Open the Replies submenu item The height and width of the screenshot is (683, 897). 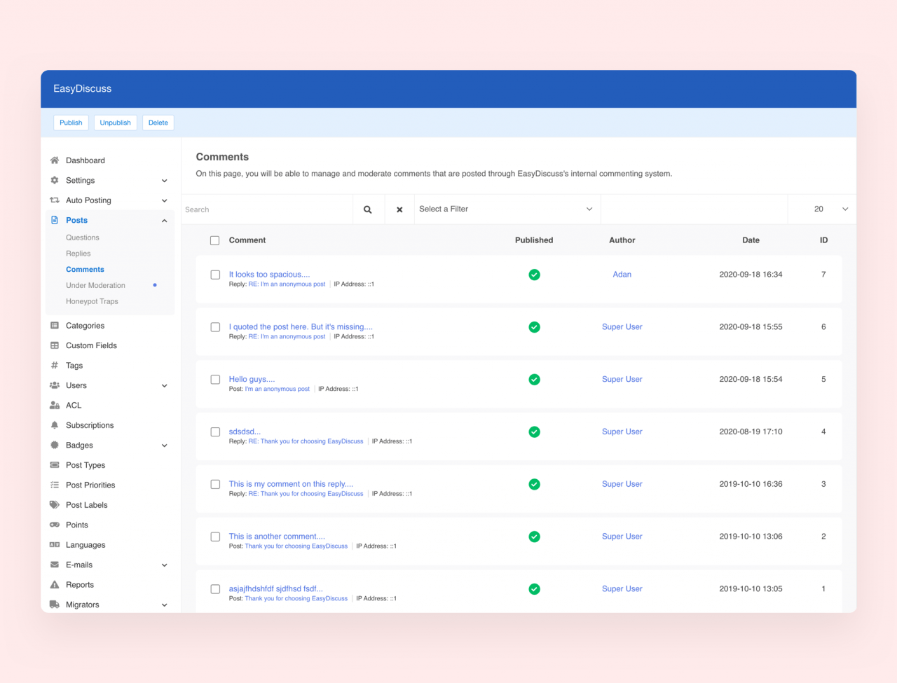click(x=78, y=254)
